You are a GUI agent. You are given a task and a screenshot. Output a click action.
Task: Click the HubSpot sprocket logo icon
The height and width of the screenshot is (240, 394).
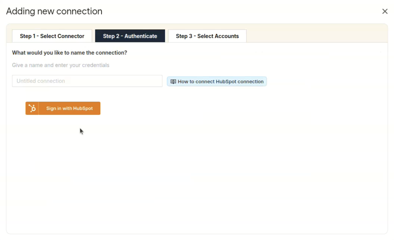coord(32,108)
